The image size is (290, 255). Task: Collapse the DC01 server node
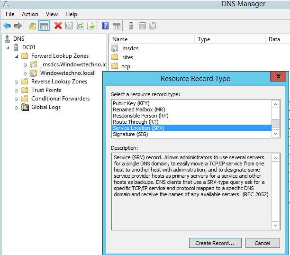(8, 48)
